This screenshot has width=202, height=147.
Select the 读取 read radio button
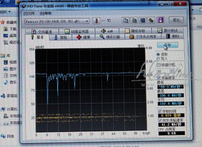[x=158, y=54]
